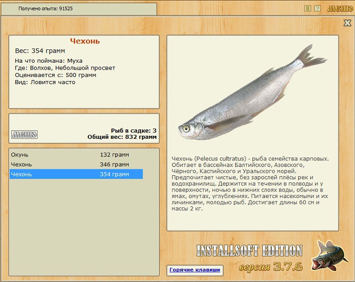The height and width of the screenshot is (282, 355).
Task: Select highlighted Чехонь 354 грамм row
Action: pos(76,174)
